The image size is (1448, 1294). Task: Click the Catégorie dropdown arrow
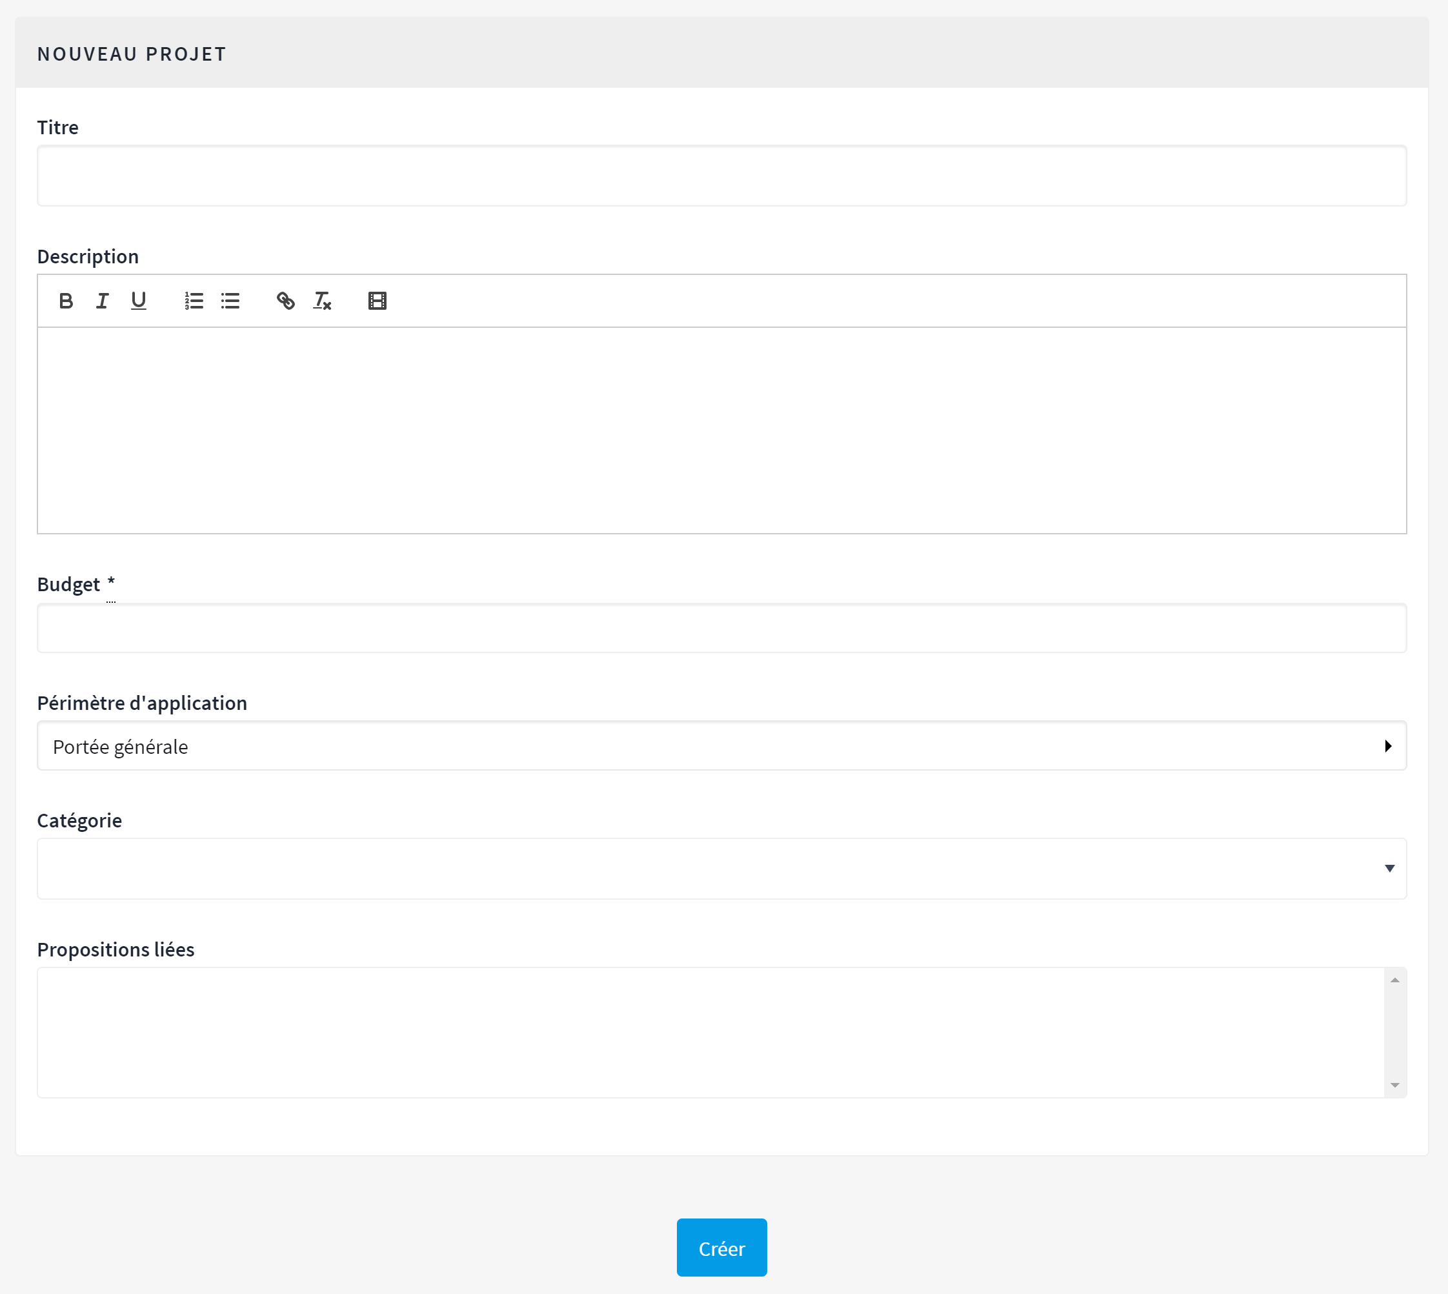1390,869
